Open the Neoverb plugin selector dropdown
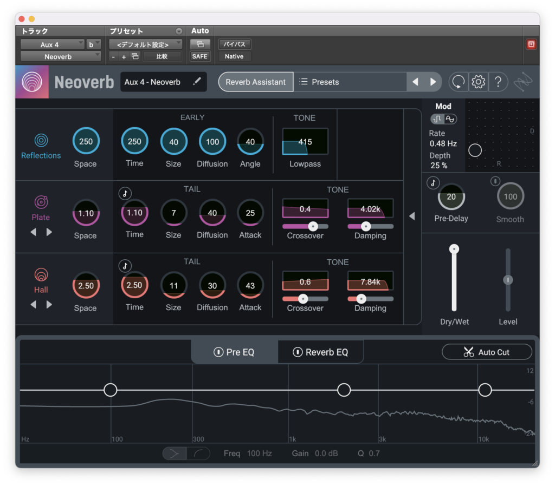555x486 pixels. coord(61,56)
